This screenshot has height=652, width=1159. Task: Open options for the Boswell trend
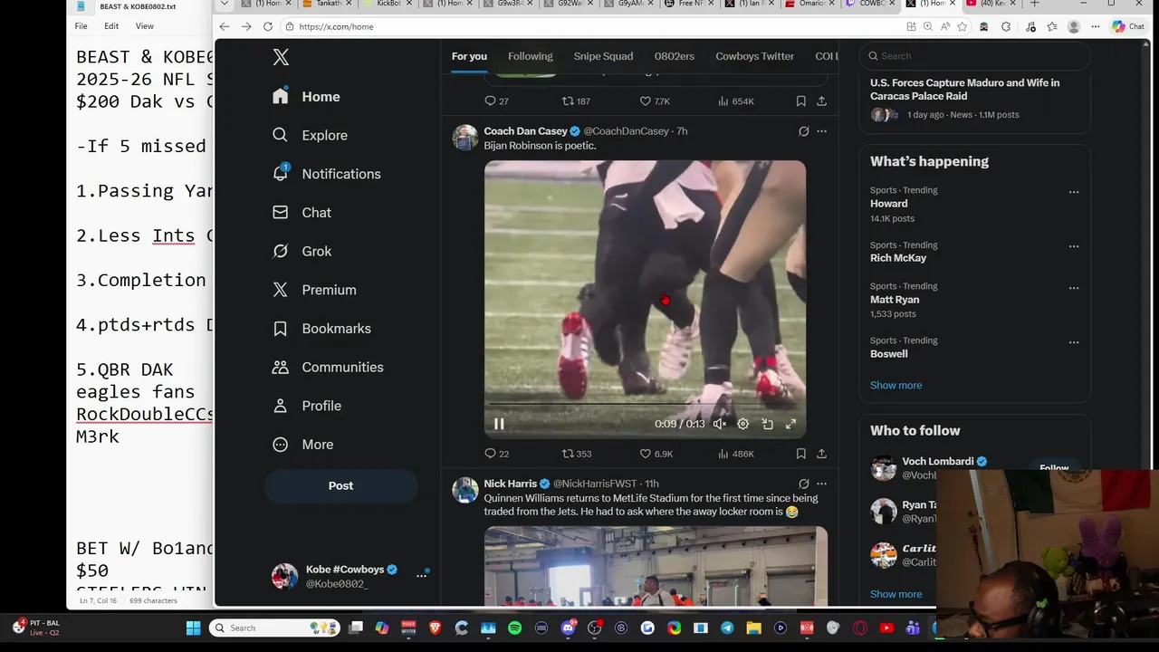(x=1074, y=342)
